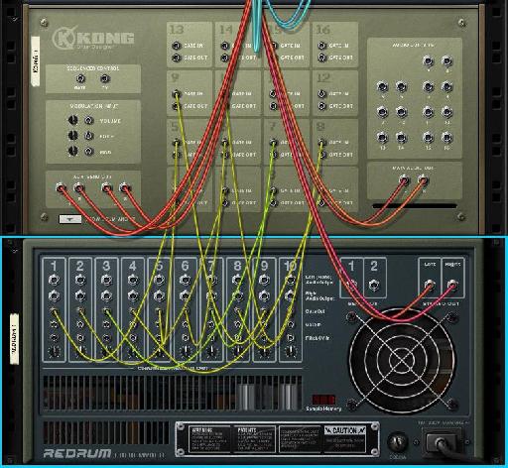This screenshot has height=468, width=508.
Task: Click Kong Volume modulation input jack
Action: coord(88,120)
